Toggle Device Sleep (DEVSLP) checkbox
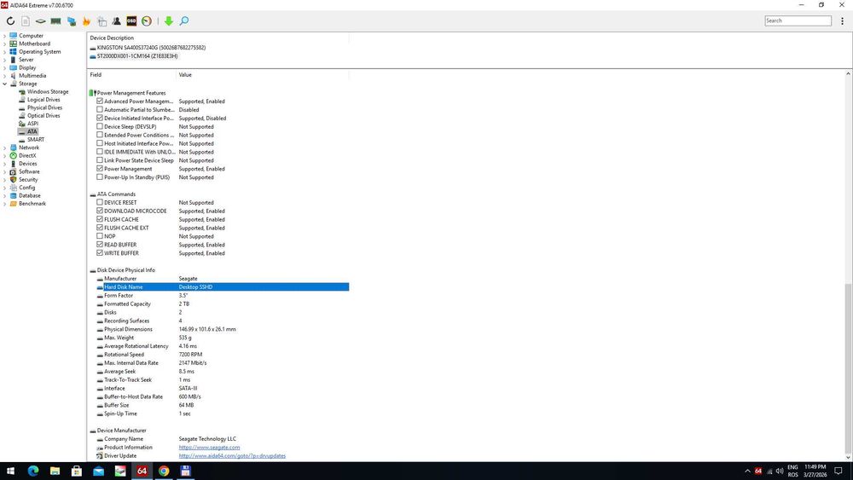The width and height of the screenshot is (853, 480). click(x=100, y=127)
